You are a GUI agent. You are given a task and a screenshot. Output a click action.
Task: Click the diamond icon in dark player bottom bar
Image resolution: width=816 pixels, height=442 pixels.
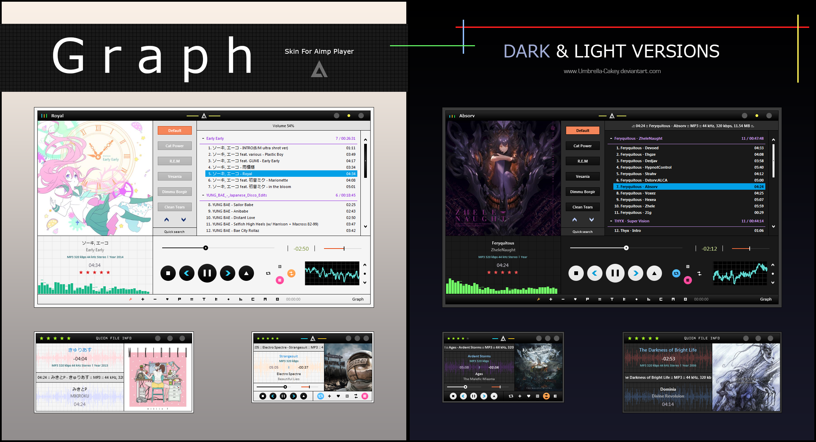click(x=636, y=299)
